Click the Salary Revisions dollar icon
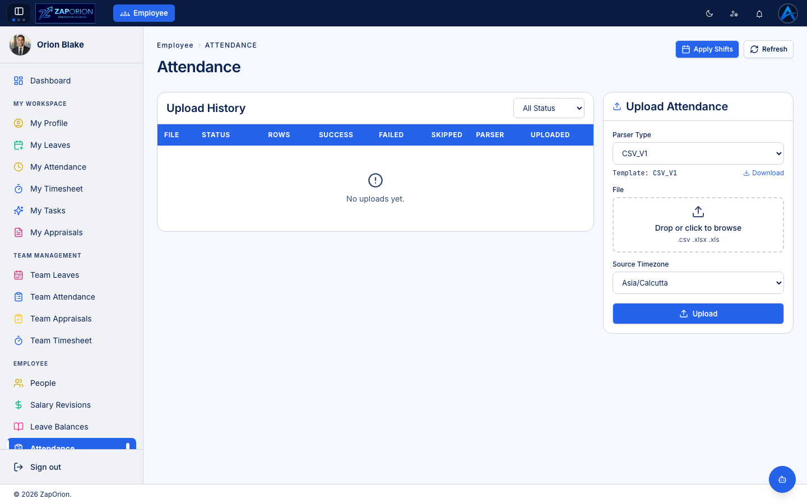The image size is (807, 504). click(x=18, y=405)
